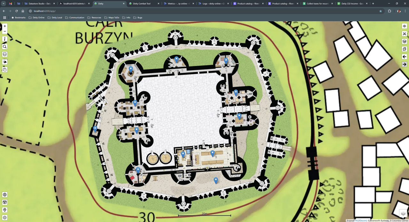Open the pinned Gmail tab

point(10,4)
